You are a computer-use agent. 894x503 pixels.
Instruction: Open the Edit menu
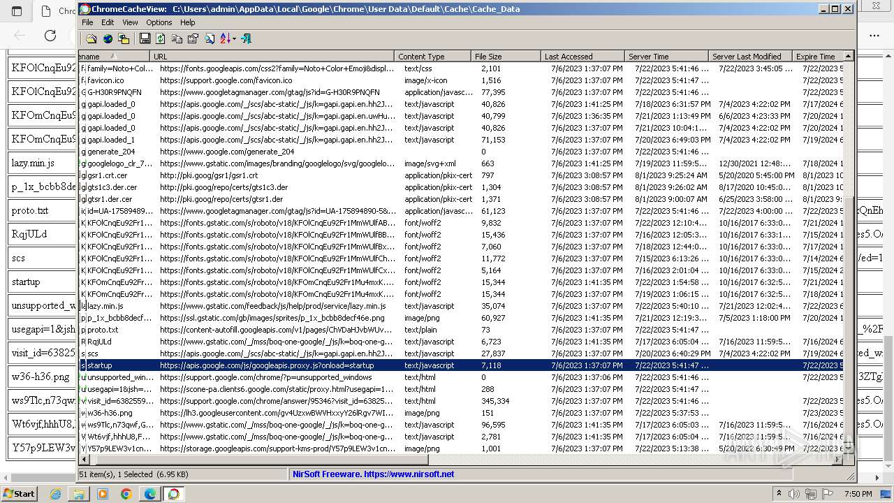[x=108, y=22]
